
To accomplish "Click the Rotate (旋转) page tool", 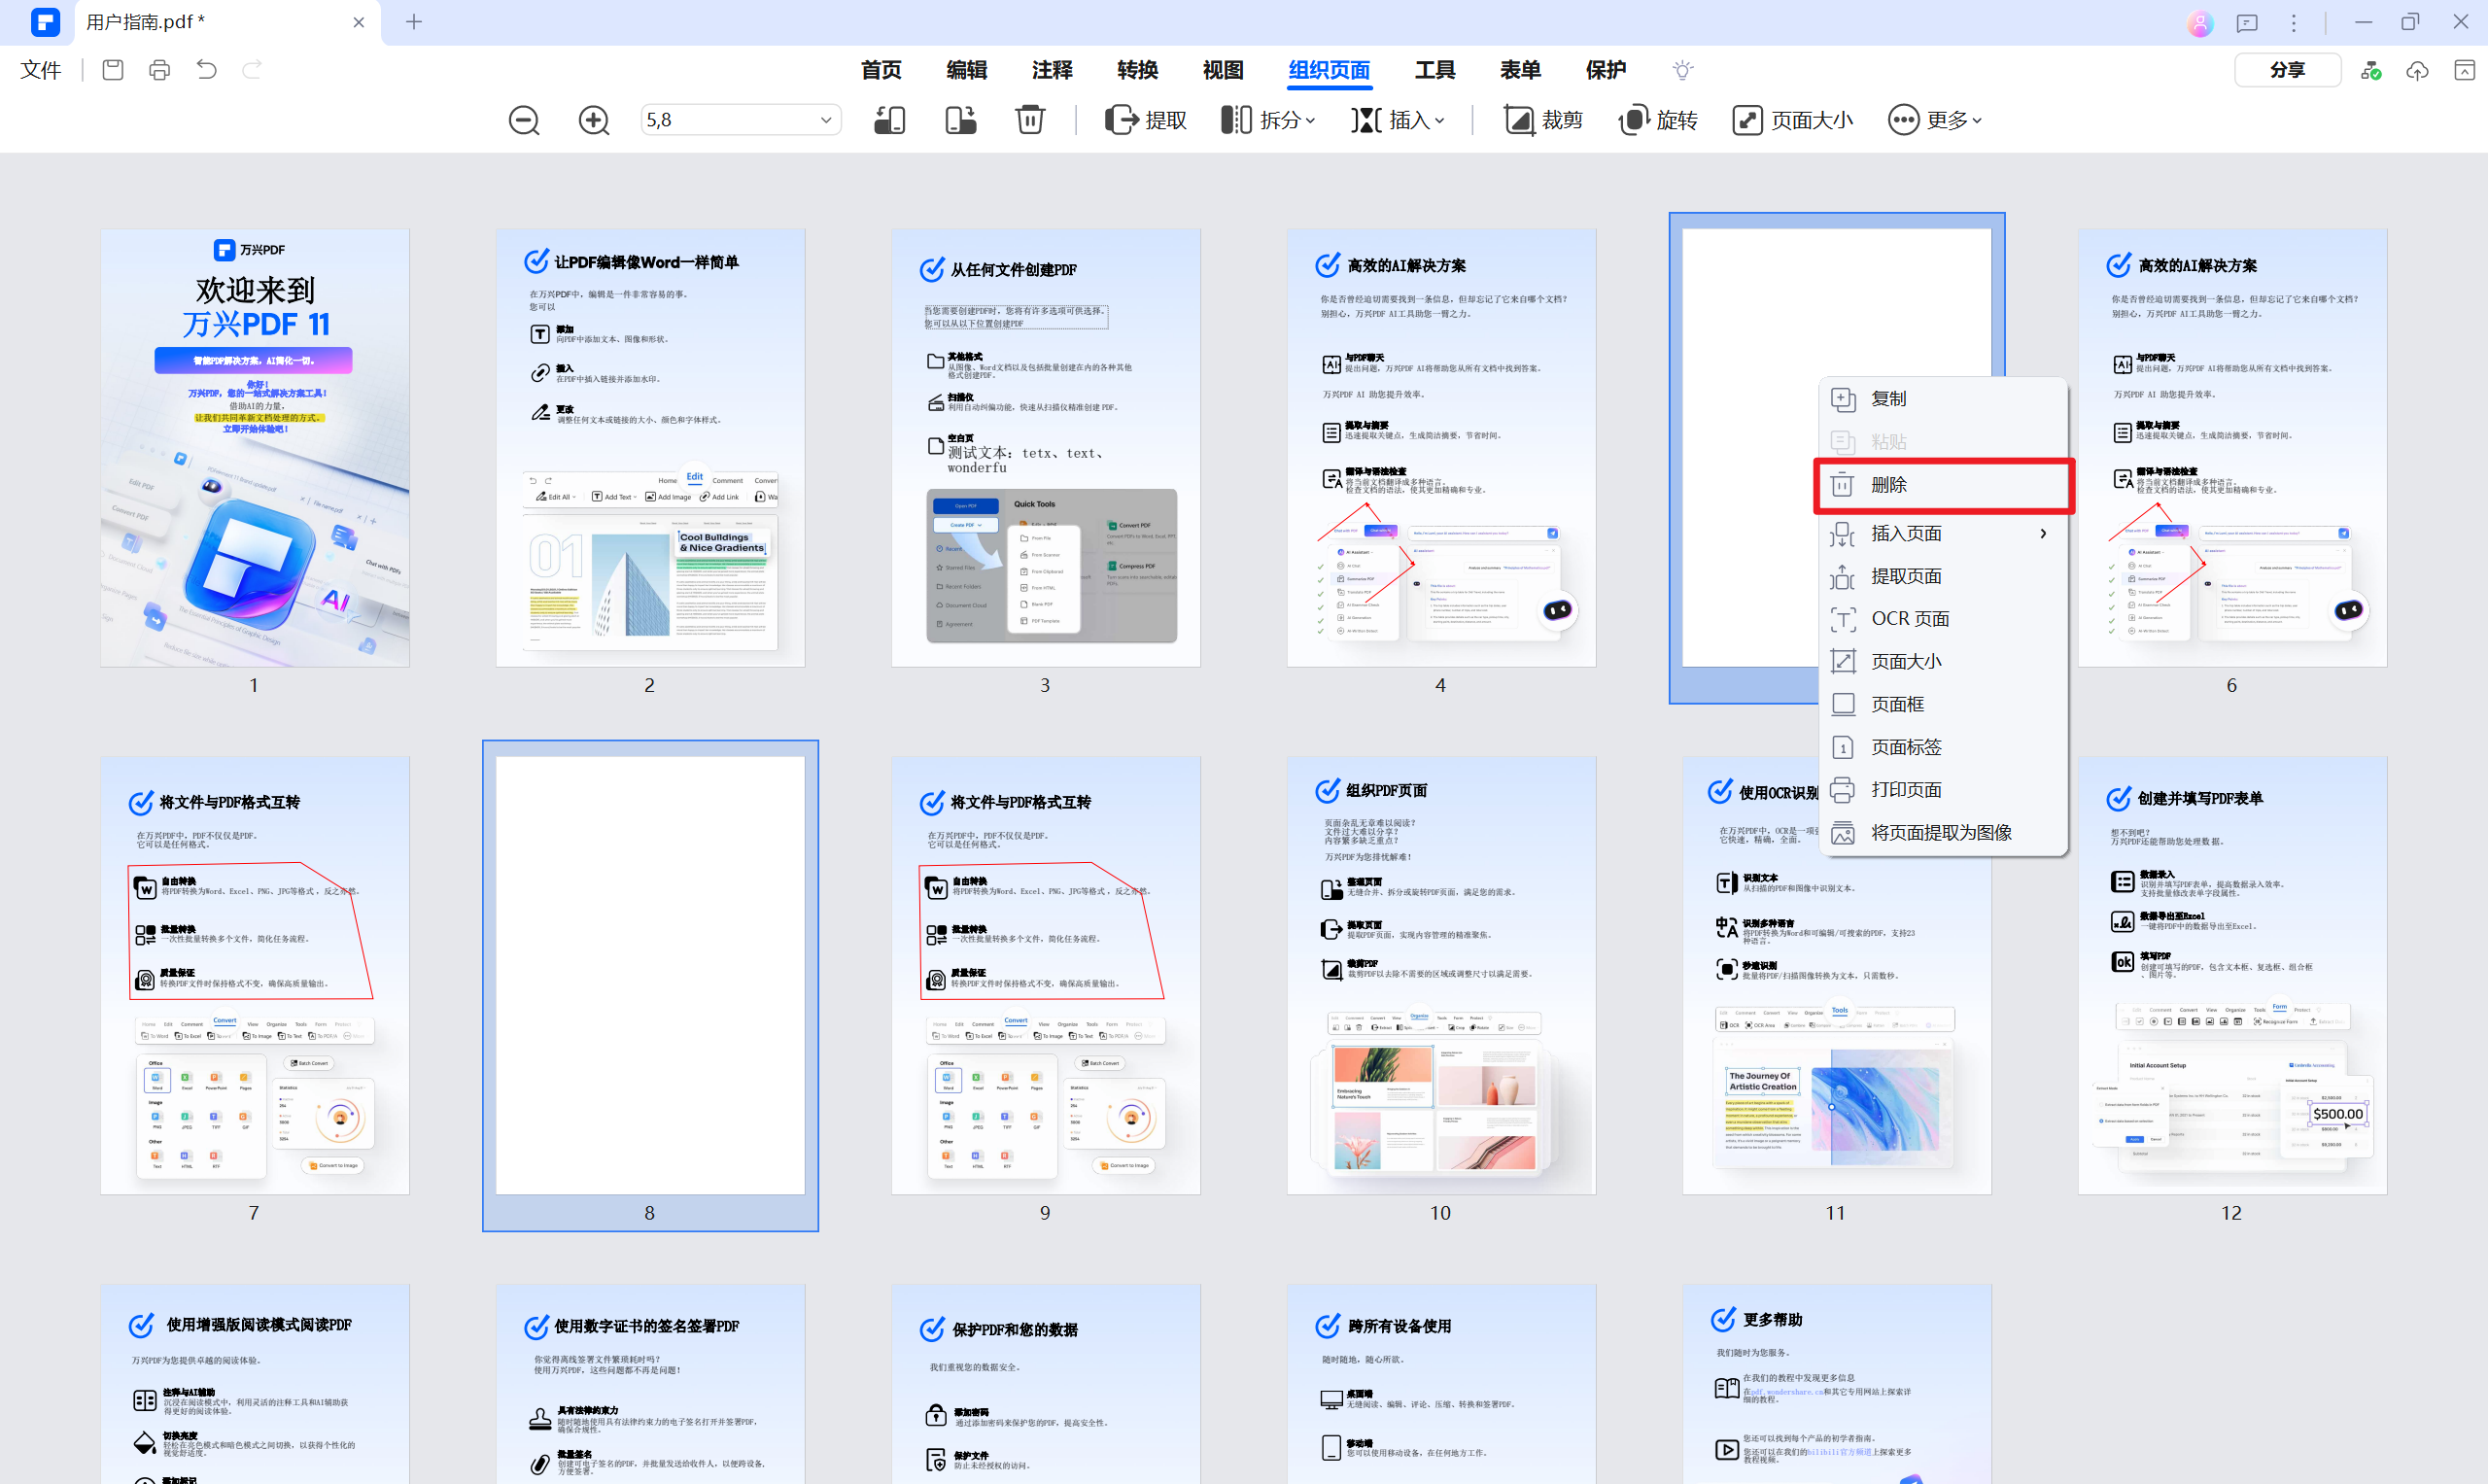I will click(1658, 120).
